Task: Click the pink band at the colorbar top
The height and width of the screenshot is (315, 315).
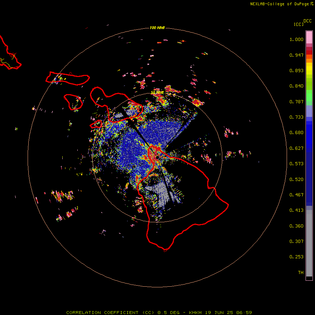Action: (309, 37)
